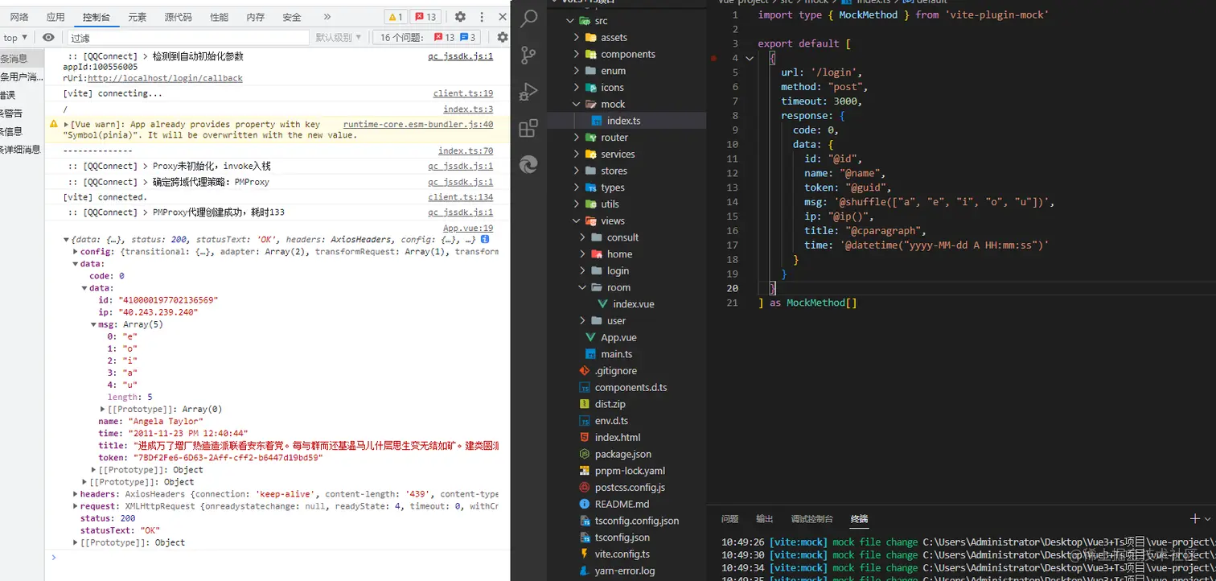
Task: Open console settings gear beside issues counter
Action: 503,37
